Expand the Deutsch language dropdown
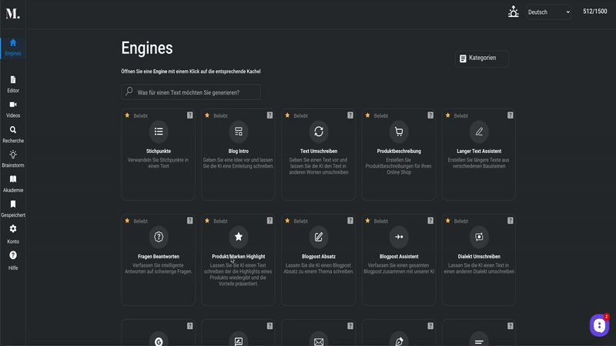616x346 pixels. coord(548,12)
